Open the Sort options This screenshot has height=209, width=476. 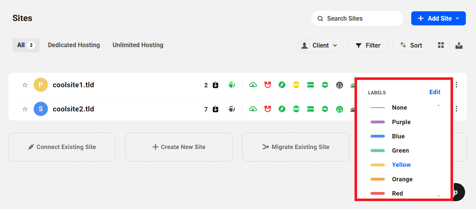click(411, 45)
